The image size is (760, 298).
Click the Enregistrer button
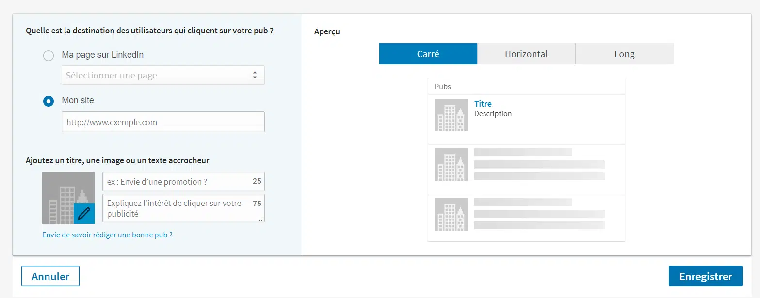[705, 276]
